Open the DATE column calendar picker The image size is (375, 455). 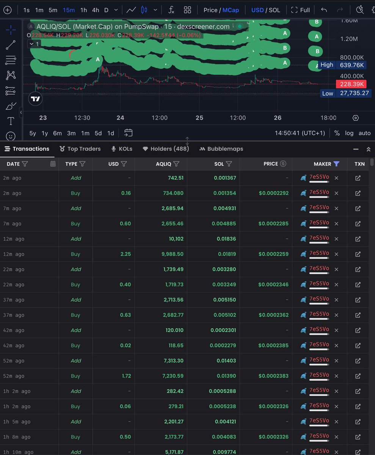click(x=53, y=164)
